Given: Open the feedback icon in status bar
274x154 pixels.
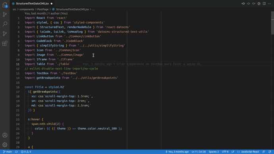Looking at the screenshot, I should (264, 152).
